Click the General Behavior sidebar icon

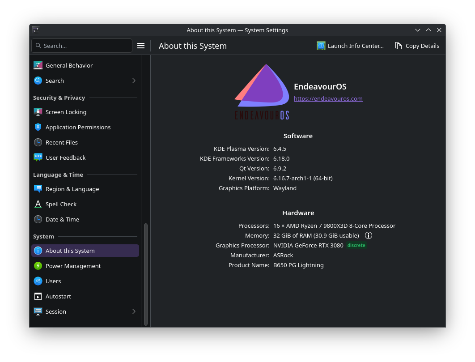(x=38, y=65)
